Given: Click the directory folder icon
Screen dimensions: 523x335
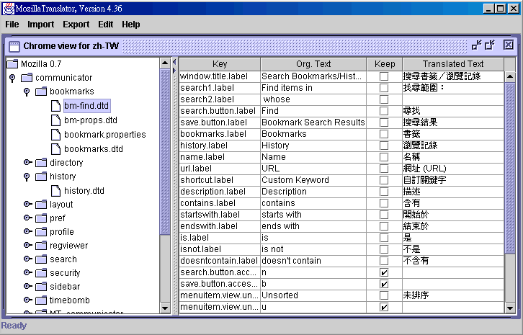Looking at the screenshot, I should tap(41, 163).
